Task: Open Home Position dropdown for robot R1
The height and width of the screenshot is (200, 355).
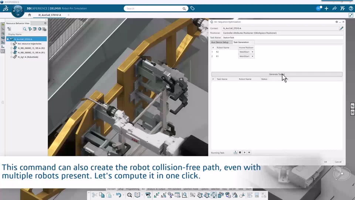Action: click(x=246, y=56)
